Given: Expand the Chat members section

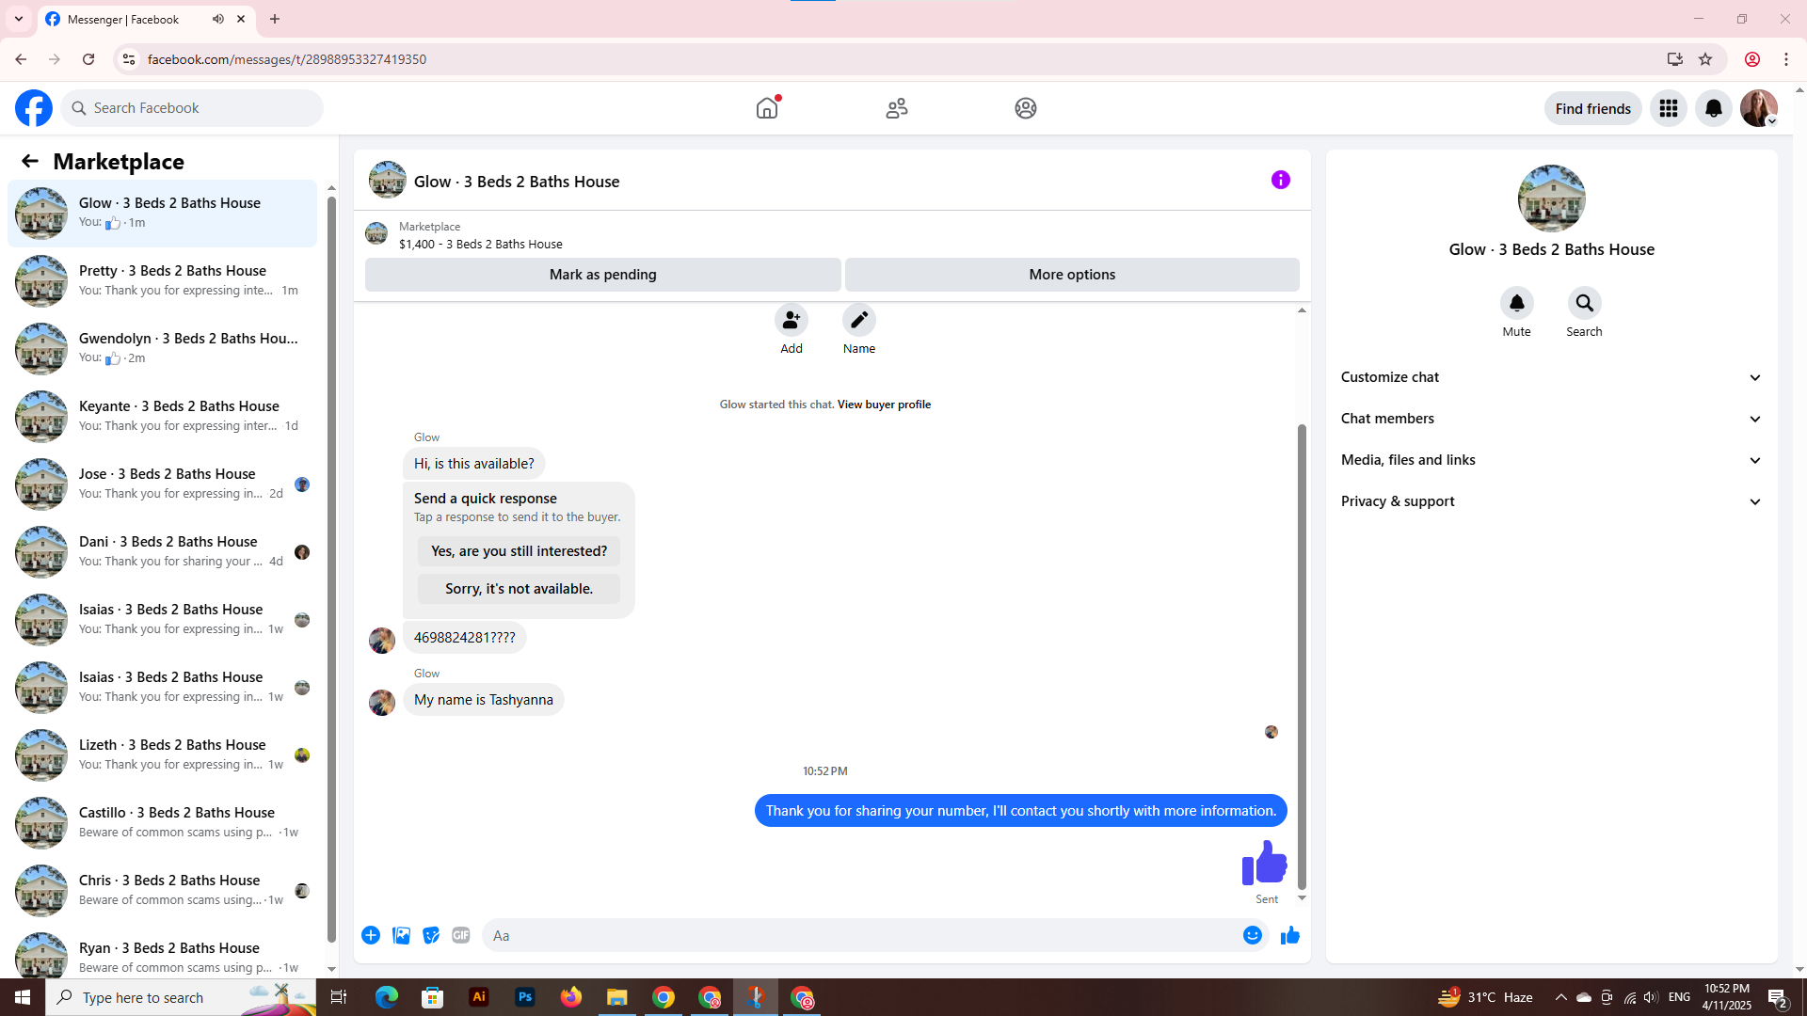Looking at the screenshot, I should (1552, 419).
